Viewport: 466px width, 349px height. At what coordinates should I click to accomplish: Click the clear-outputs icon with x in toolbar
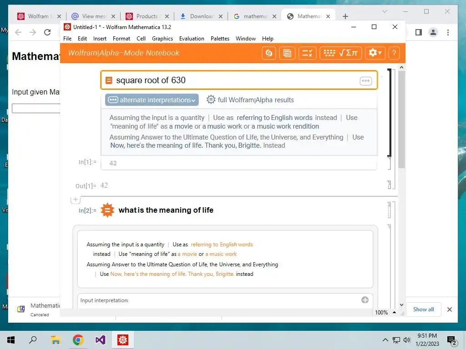pos(307,53)
